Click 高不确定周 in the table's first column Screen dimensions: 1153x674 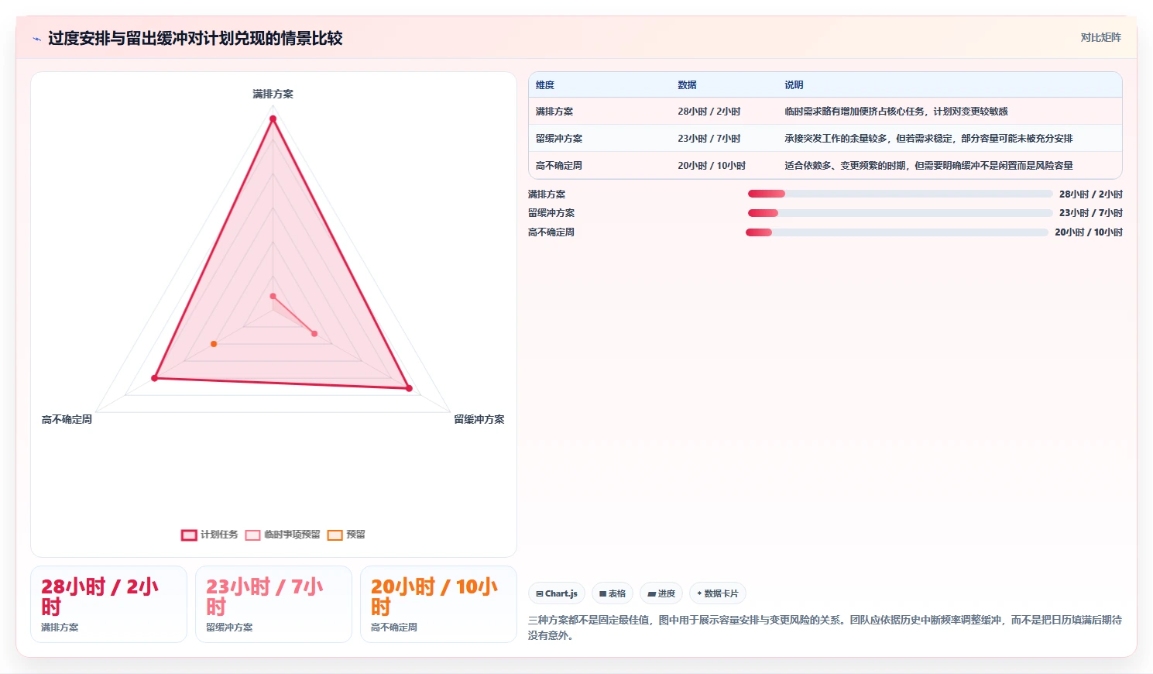[x=559, y=166]
